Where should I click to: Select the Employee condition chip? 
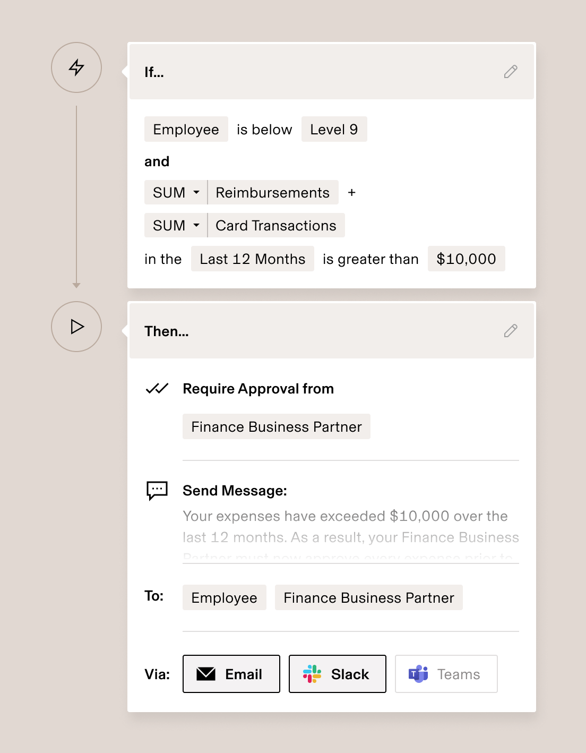click(186, 129)
